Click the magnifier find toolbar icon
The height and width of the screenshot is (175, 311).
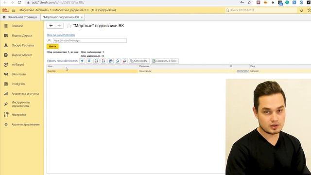[x=118, y=61]
